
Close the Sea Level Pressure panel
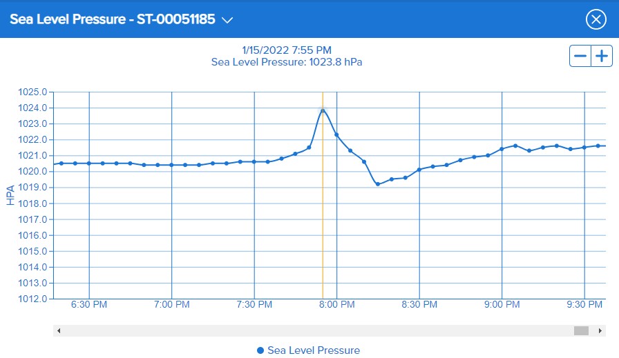(596, 19)
